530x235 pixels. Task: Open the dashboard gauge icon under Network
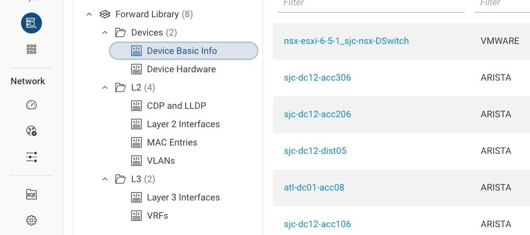[x=31, y=105]
